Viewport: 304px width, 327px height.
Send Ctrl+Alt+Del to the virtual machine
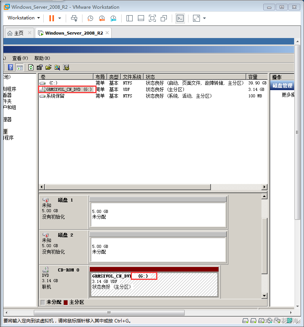[74, 18]
